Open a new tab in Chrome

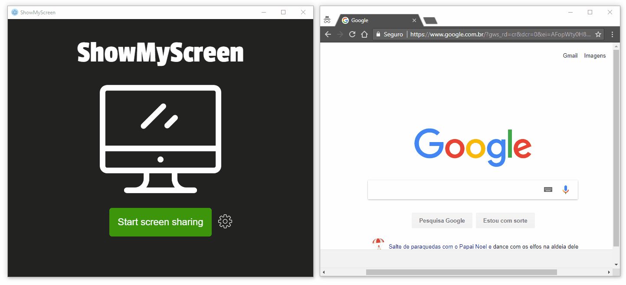pyautogui.click(x=430, y=20)
